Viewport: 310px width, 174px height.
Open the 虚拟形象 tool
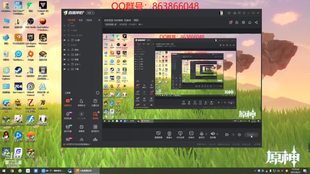point(68,128)
